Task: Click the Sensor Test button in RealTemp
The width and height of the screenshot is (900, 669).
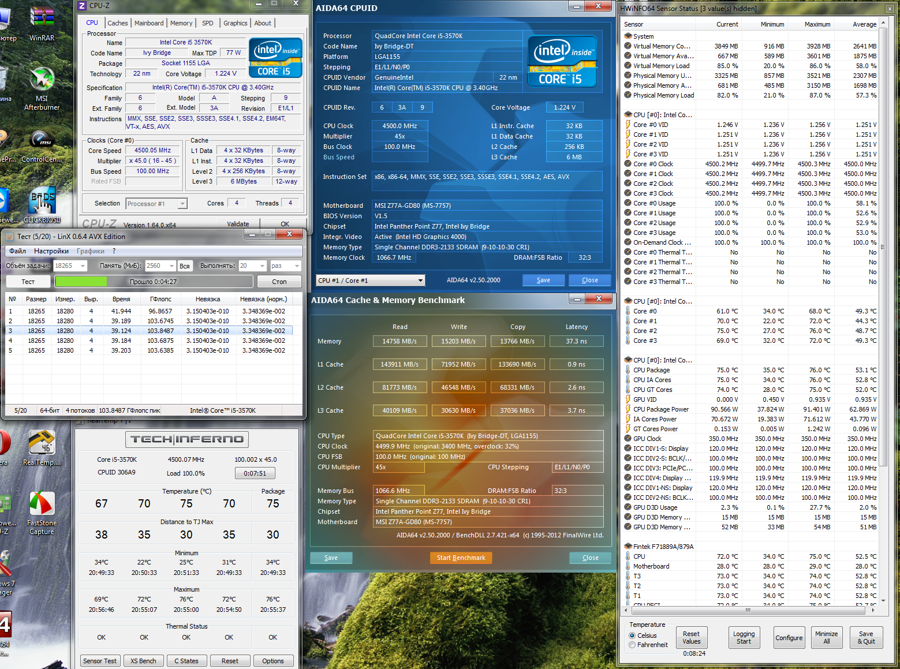Action: pyautogui.click(x=100, y=661)
